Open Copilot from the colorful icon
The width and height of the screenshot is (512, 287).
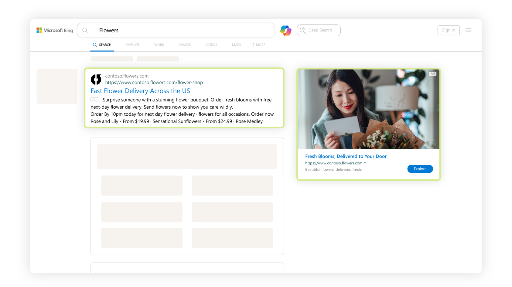(285, 30)
